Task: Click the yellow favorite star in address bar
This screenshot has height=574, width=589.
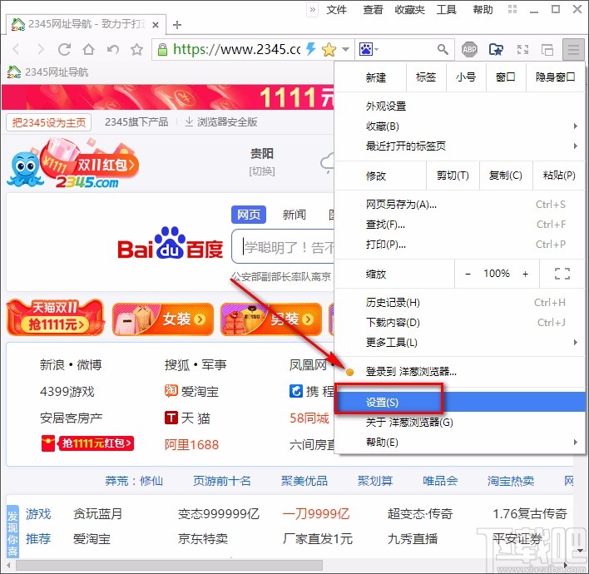Action: click(x=329, y=49)
